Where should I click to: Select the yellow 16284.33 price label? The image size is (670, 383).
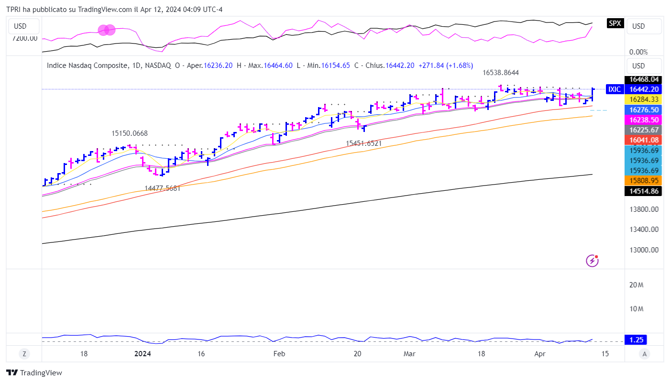(x=643, y=99)
